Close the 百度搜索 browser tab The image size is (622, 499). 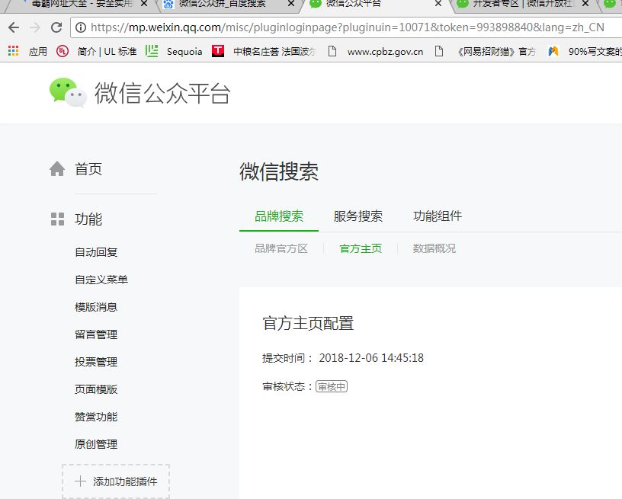click(291, 4)
